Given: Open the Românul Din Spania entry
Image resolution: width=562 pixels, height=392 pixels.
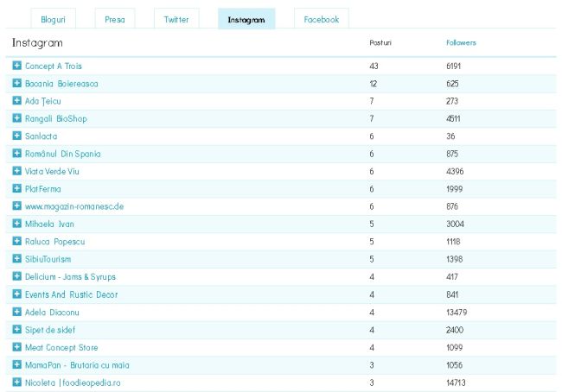Looking at the screenshot, I should pyautogui.click(x=62, y=154).
